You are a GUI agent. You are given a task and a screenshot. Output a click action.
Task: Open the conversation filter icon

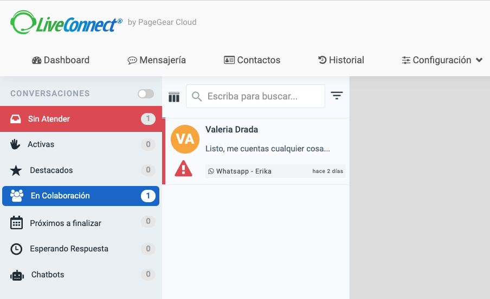337,95
